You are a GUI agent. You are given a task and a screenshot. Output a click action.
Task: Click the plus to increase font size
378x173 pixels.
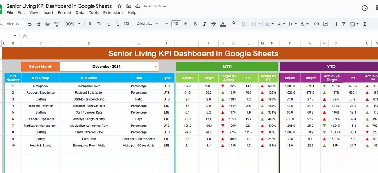click(185, 24)
